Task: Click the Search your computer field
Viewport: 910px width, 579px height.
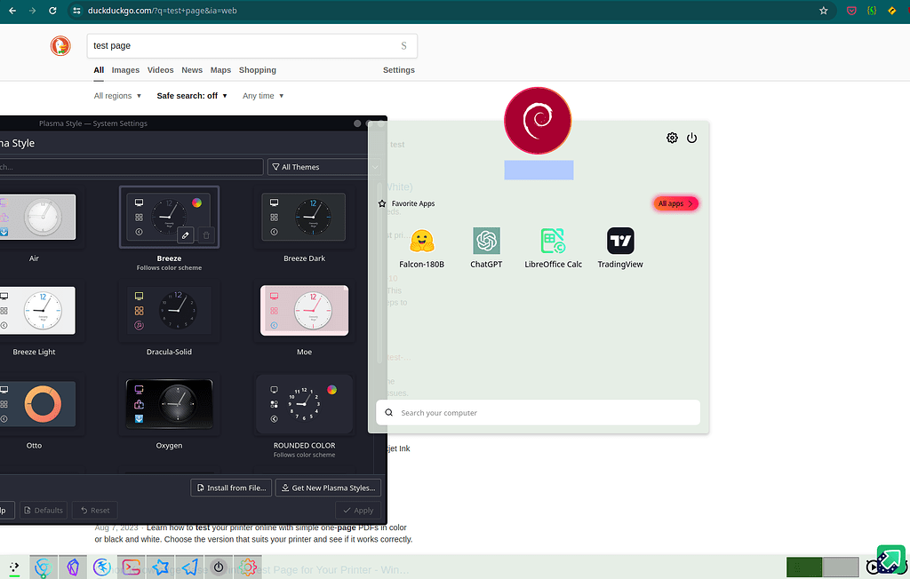Action: [538, 412]
